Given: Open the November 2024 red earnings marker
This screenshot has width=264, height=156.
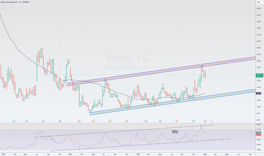Looking at the screenshot, I should (127, 121).
